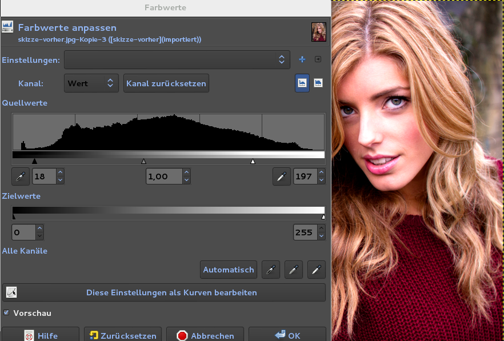Open the Einstellungen presets dropdown
This screenshot has width=504, height=341.
pos(177,59)
